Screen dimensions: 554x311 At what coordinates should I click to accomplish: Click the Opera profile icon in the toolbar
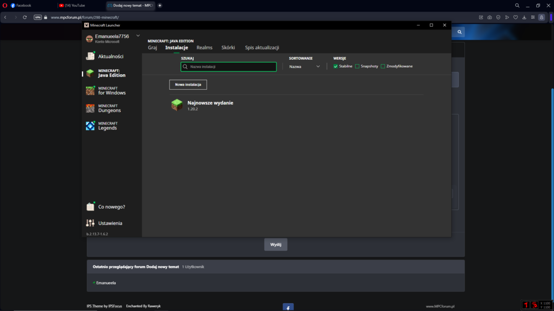pyautogui.click(x=541, y=17)
